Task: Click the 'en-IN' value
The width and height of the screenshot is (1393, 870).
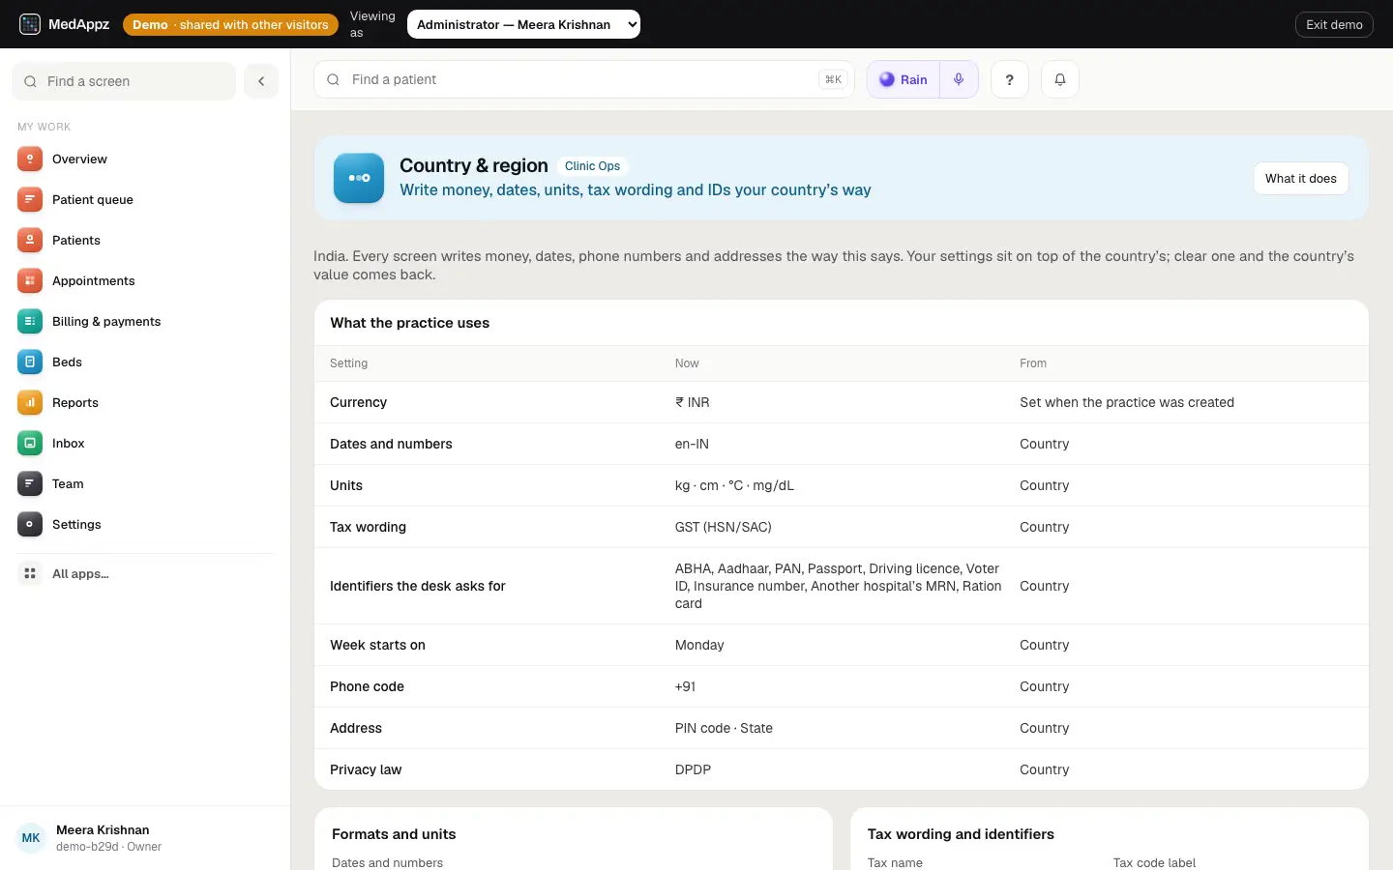Action: [x=692, y=445]
